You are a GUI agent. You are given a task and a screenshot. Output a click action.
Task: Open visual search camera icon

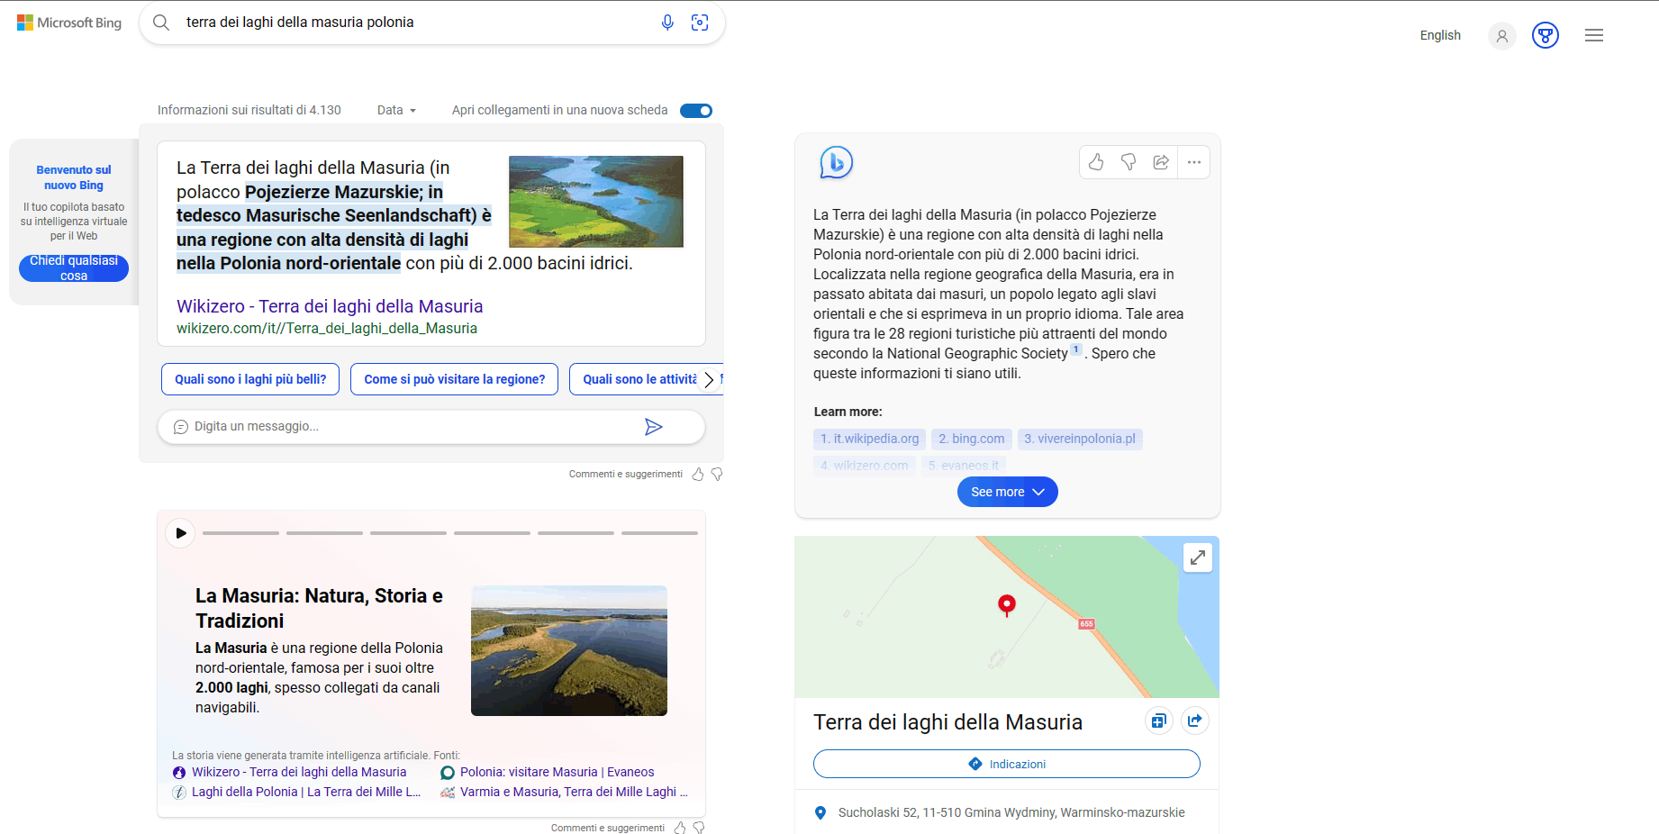tap(700, 23)
